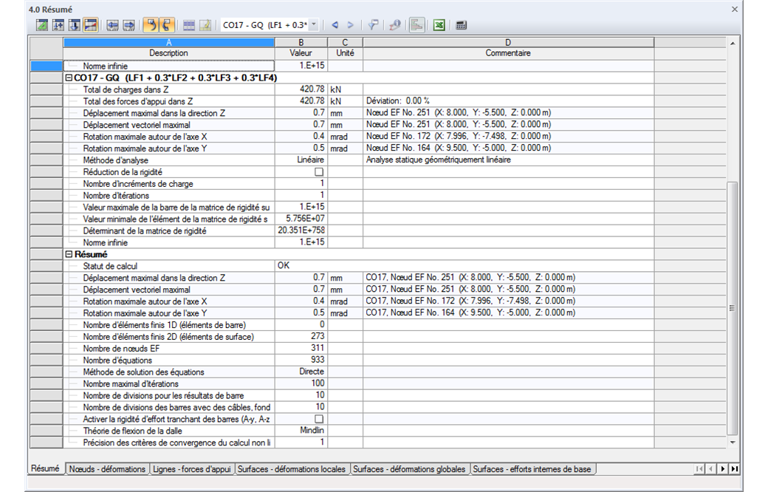Screen dimensions: 768x492
Task: Jump to last tab with the last-tab arrow
Action: 734,469
